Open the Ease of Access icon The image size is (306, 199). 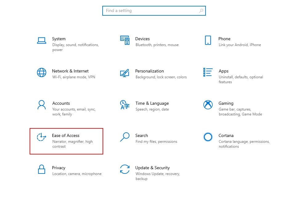click(x=42, y=137)
